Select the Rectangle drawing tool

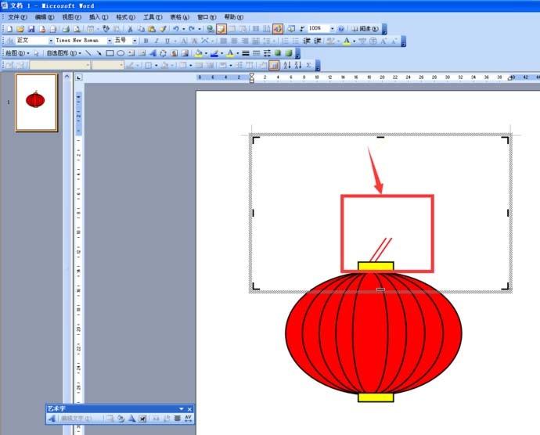110,53
